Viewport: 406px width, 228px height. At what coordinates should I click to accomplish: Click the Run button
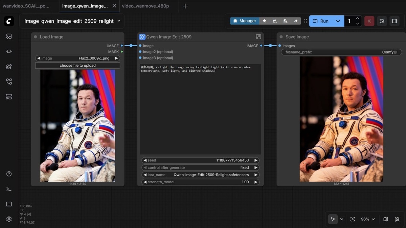pyautogui.click(x=321, y=21)
